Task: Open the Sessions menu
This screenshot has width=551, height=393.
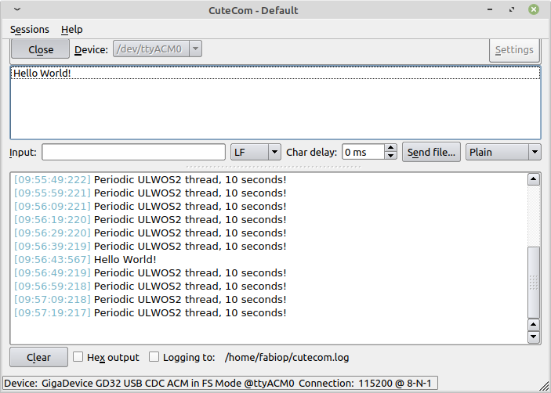Action: point(30,29)
